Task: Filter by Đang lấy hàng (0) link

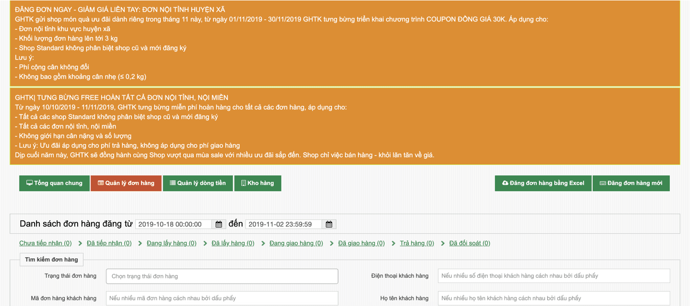Action: tap(172, 243)
